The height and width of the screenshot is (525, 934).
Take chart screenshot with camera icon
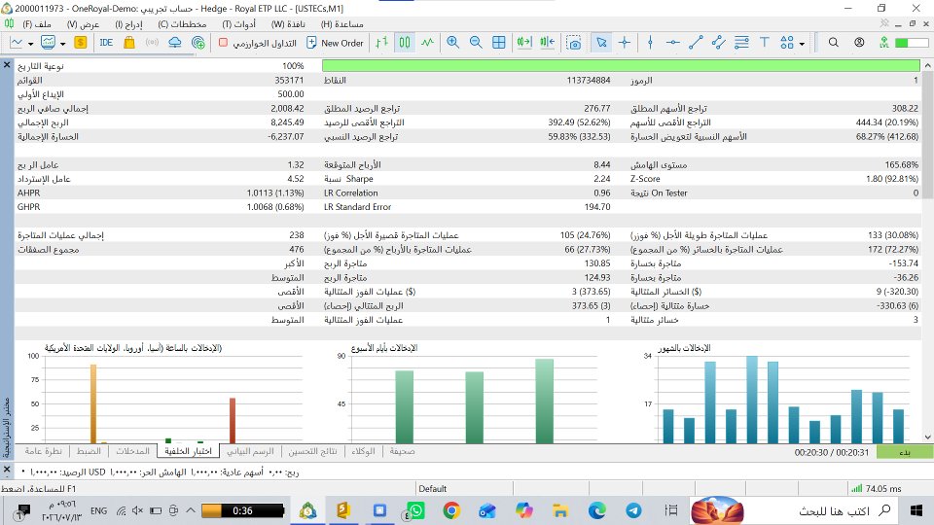point(574,42)
